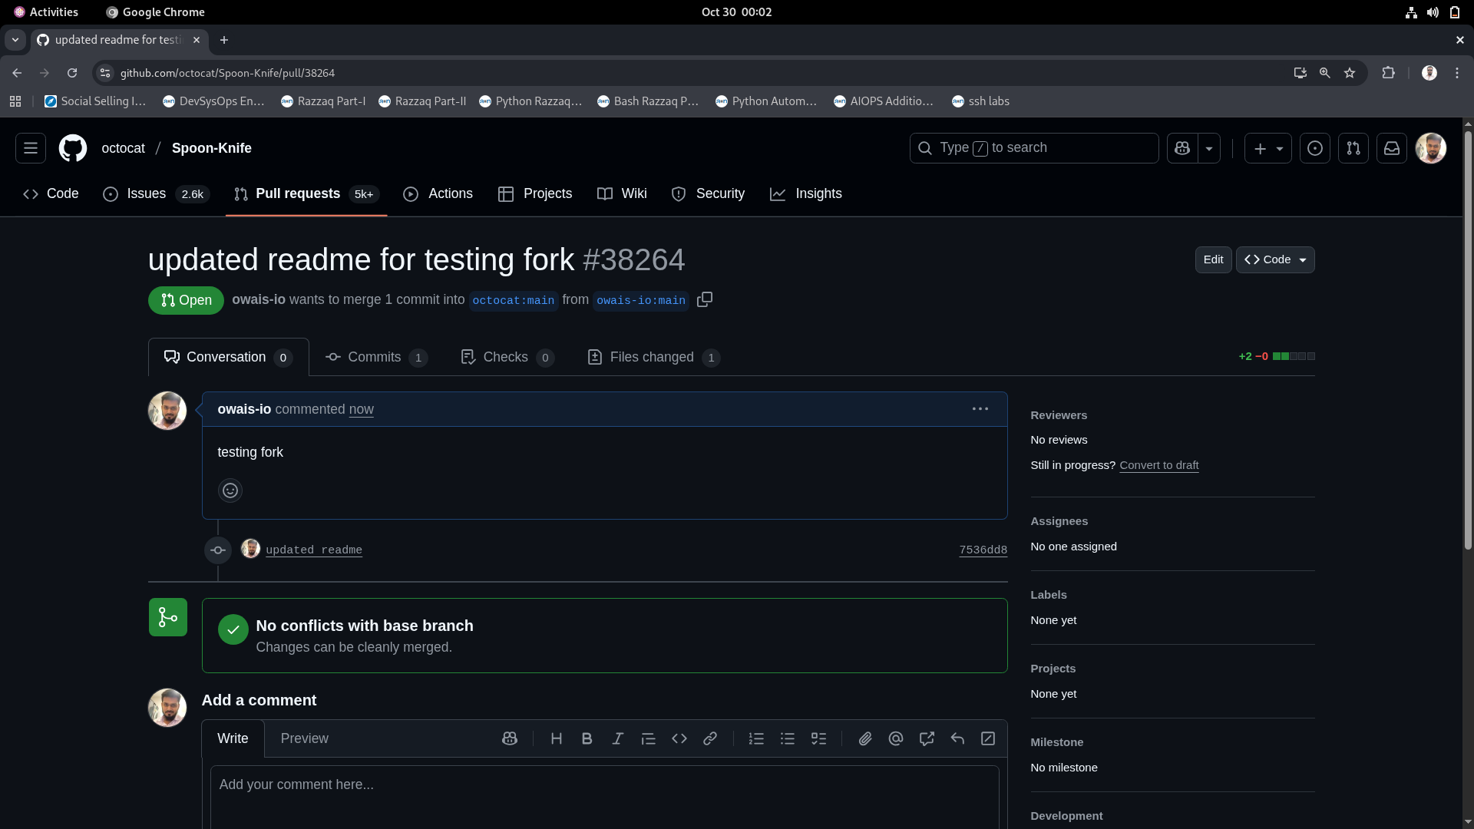
Task: Open GitHub Copilot chat icon in header
Action: point(1182,148)
